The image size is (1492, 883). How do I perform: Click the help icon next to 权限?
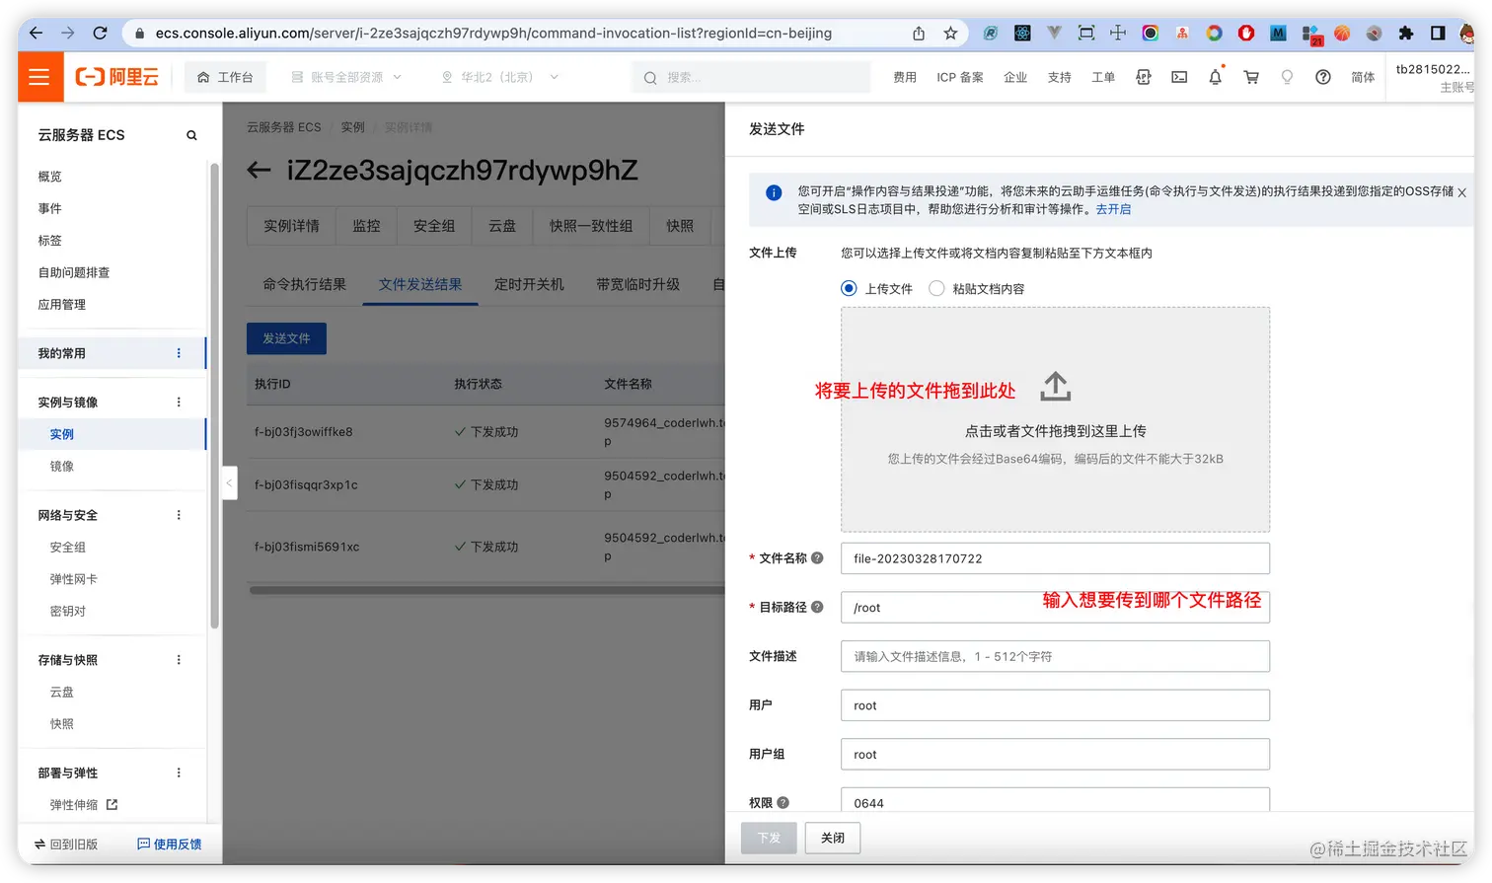coord(783,803)
